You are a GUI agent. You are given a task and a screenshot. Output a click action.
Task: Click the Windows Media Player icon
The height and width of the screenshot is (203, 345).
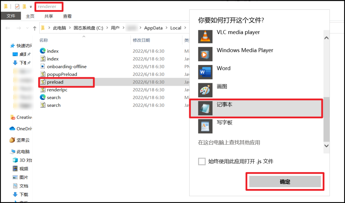[205, 54]
